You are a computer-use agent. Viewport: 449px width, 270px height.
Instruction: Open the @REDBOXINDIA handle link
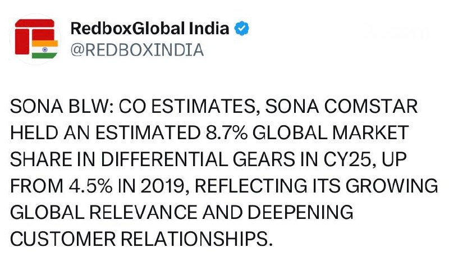[136, 50]
